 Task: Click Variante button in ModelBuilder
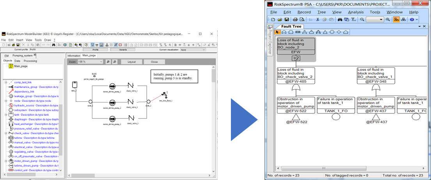(123, 49)
